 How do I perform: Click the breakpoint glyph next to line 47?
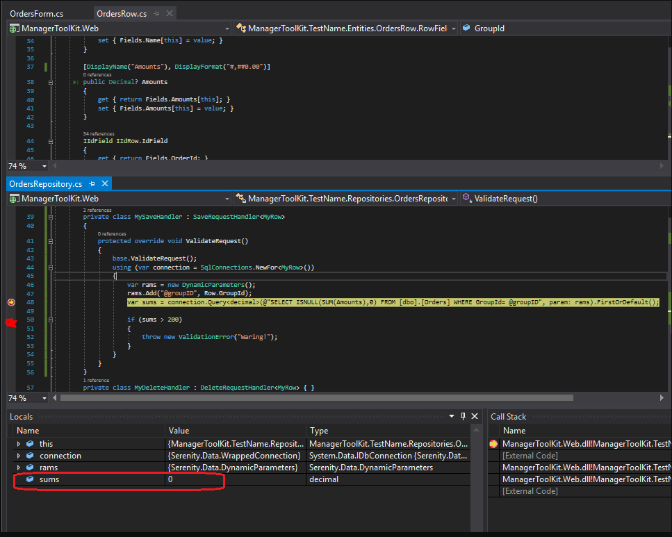pyautogui.click(x=11, y=302)
